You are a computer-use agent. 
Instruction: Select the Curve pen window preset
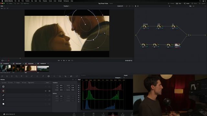click(3, 100)
